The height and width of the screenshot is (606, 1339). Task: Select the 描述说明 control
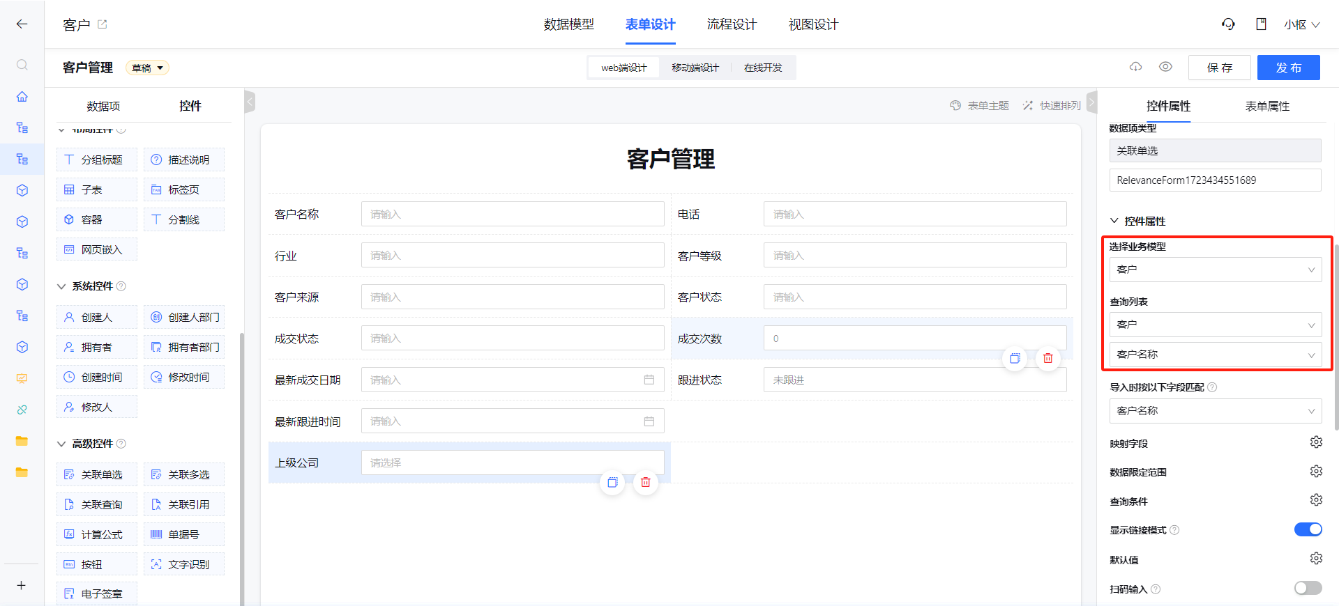[x=184, y=160]
